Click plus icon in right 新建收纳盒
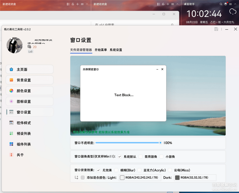Viewport: 239px width, 193px height. (168, 4)
